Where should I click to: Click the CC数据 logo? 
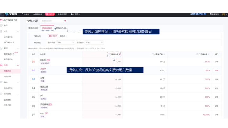tap(11, 14)
